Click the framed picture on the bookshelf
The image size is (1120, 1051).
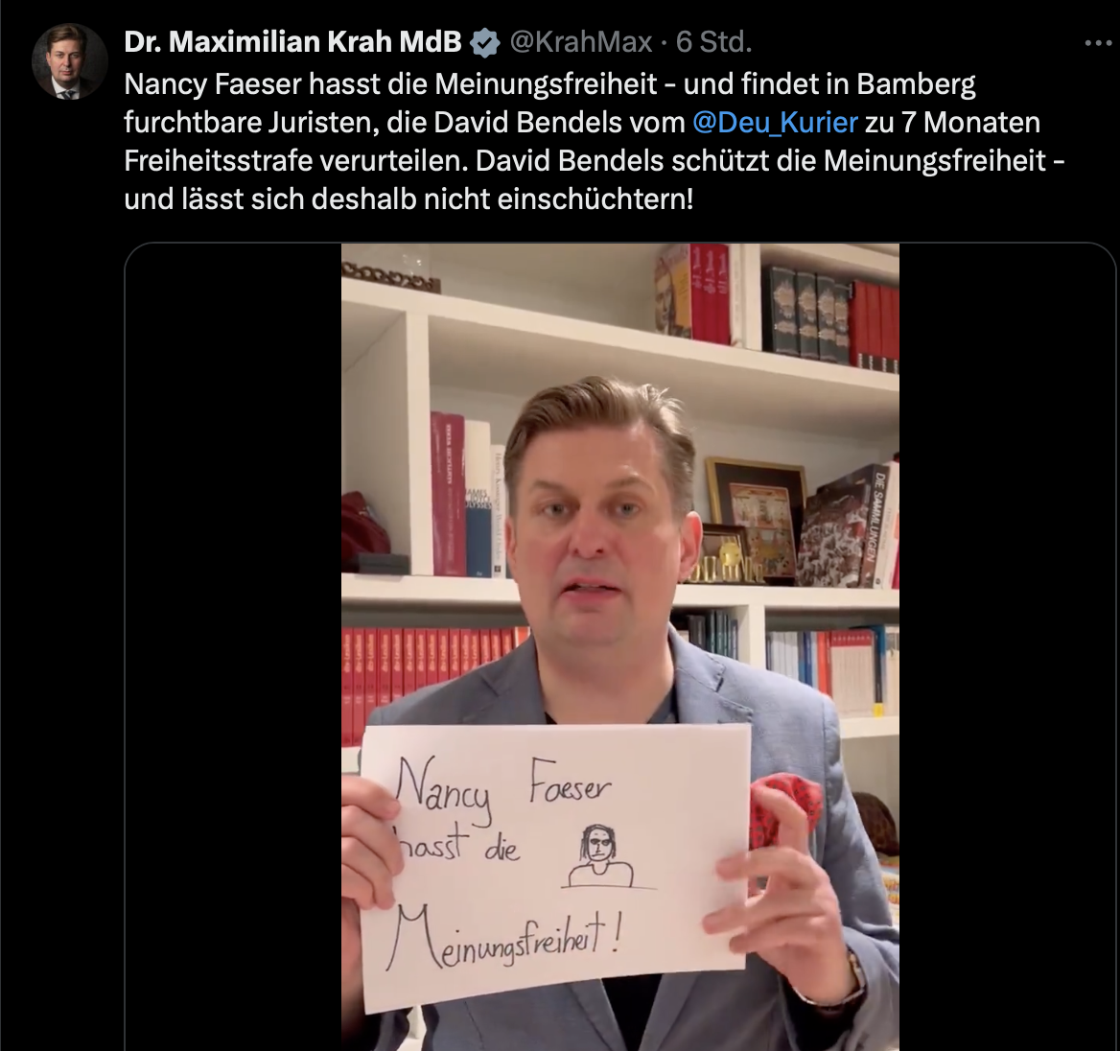coord(754,514)
